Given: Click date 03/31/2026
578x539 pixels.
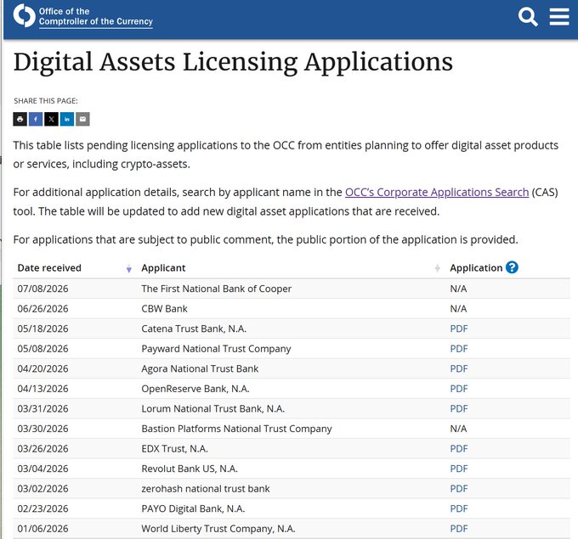Looking at the screenshot, I should pos(42,408).
